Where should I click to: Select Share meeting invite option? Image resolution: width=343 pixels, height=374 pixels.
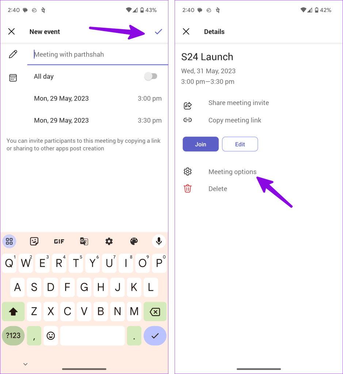tap(239, 103)
